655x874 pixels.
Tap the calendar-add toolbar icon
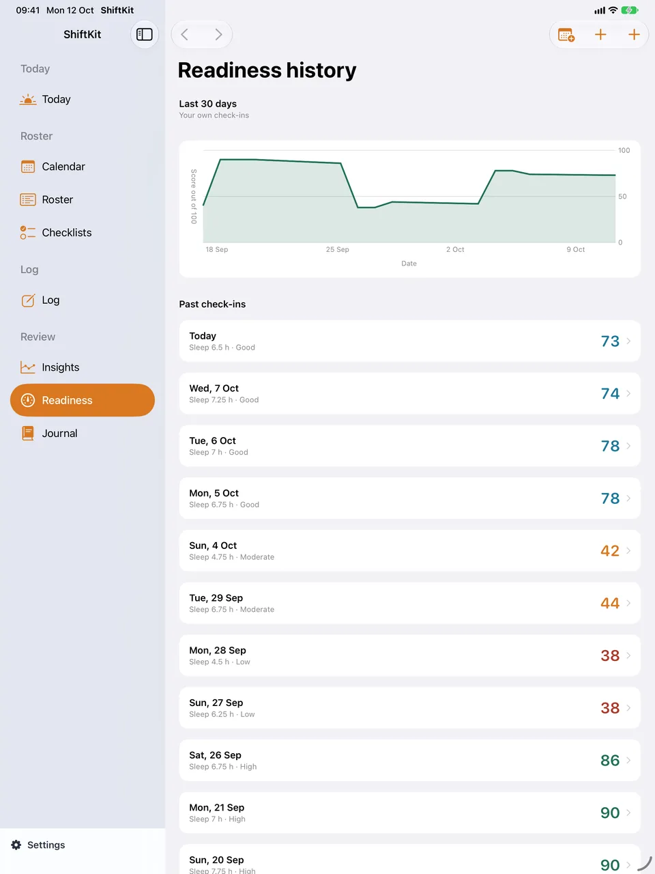pos(566,34)
